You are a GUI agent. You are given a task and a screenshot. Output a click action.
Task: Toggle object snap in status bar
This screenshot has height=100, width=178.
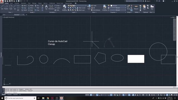click(x=111, y=95)
